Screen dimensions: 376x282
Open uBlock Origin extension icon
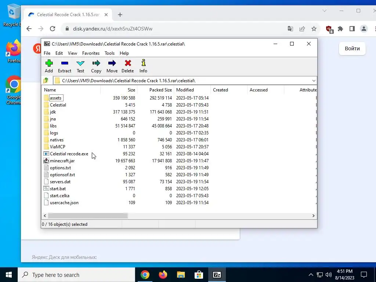(329, 29)
